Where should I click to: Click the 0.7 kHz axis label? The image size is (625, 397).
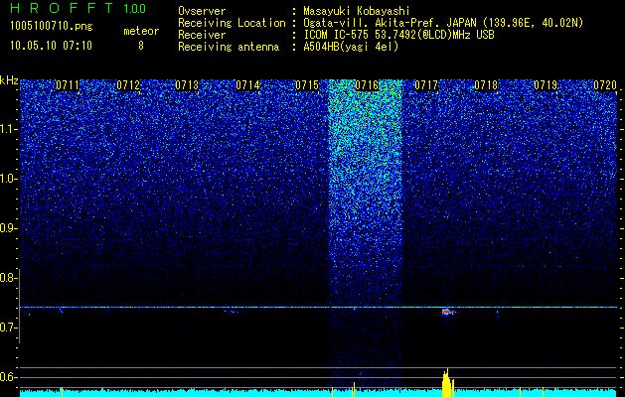click(8, 328)
